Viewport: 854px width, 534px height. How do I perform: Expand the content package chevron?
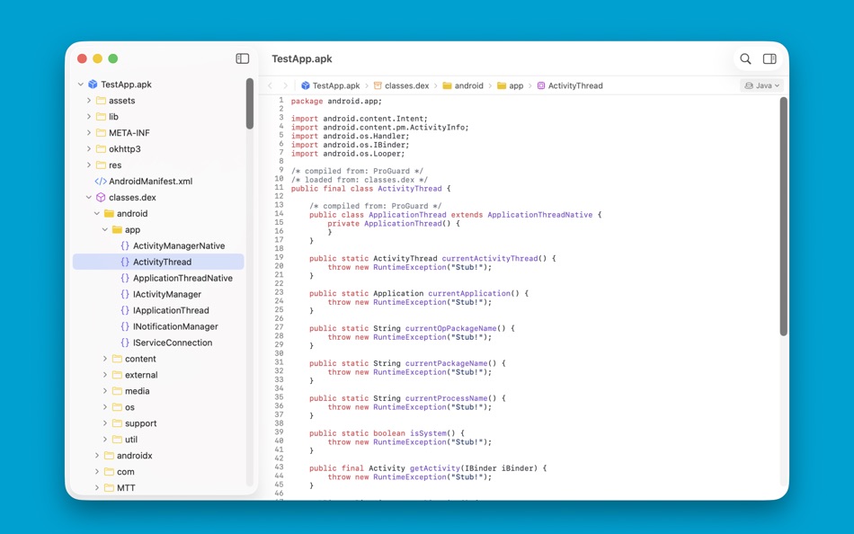(x=105, y=359)
